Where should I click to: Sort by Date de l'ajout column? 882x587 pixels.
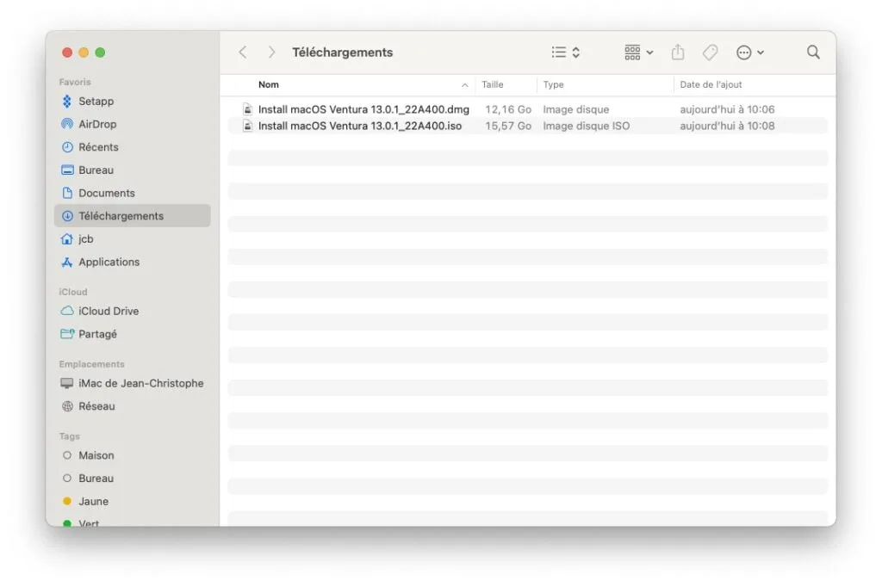pyautogui.click(x=711, y=85)
